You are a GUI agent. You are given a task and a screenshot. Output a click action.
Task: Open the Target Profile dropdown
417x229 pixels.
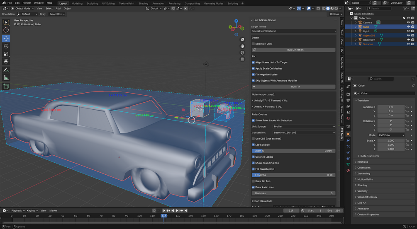(293, 31)
